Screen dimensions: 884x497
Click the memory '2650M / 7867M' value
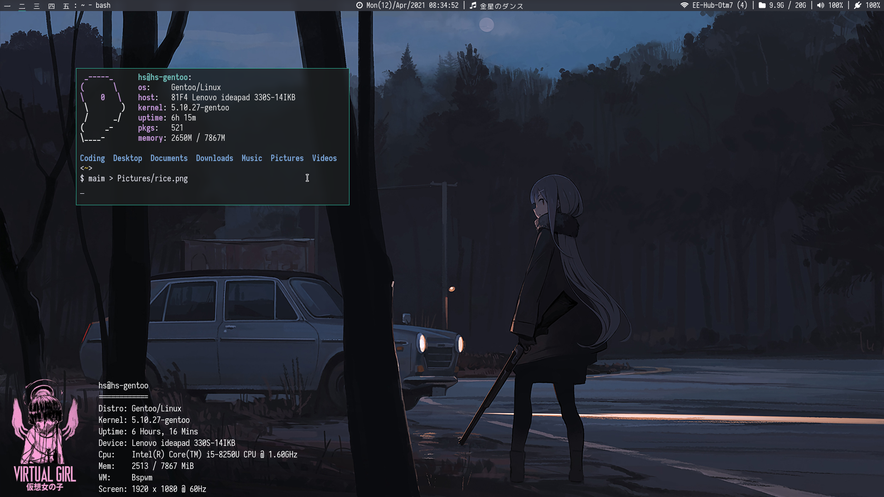198,138
